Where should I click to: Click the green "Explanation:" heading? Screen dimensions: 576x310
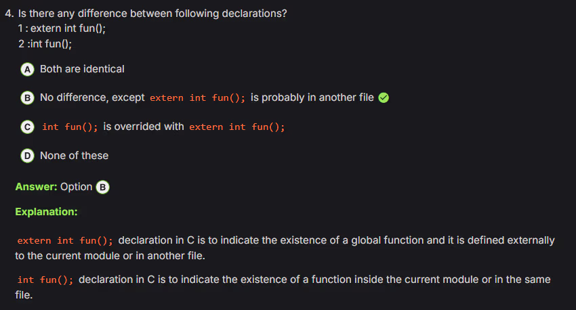(x=46, y=212)
